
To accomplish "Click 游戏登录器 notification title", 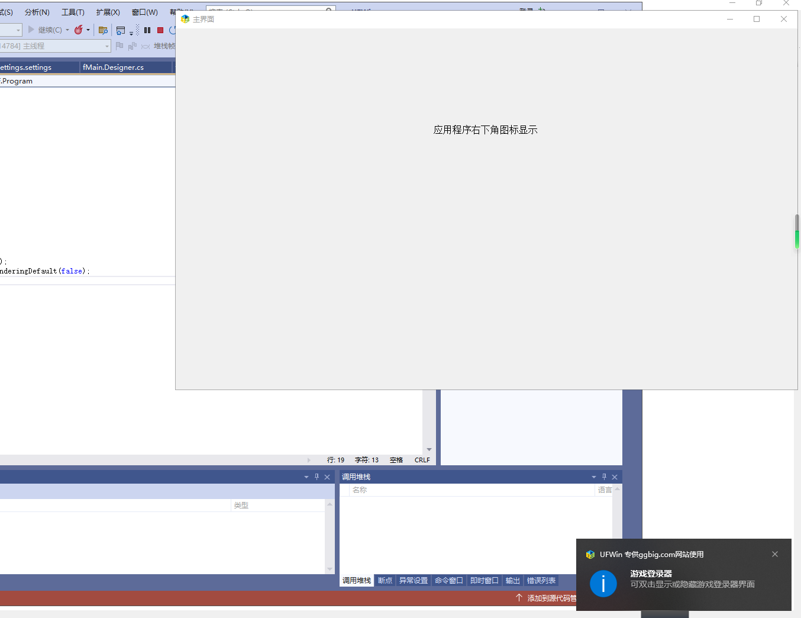I will click(x=651, y=574).
